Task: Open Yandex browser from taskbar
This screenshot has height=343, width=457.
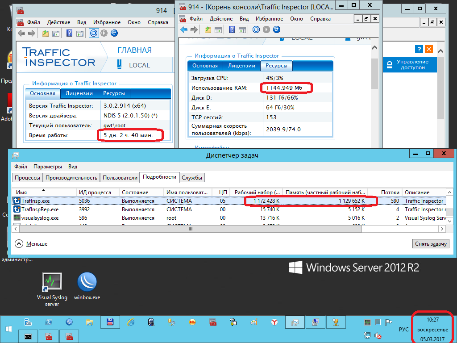Action: (x=274, y=322)
